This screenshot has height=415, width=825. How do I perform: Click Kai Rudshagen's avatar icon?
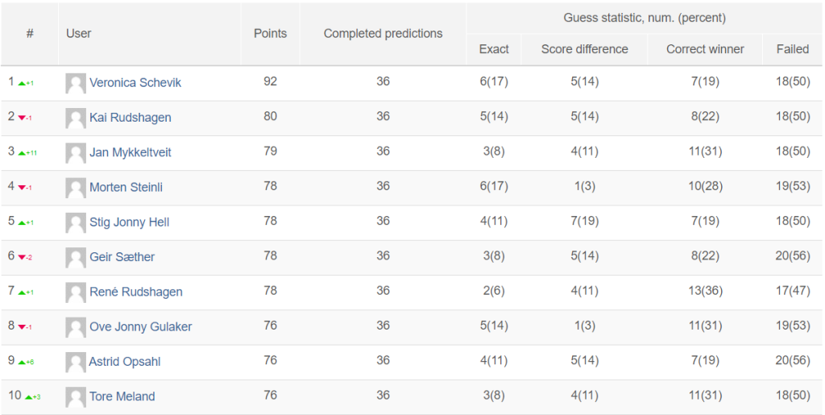coord(76,118)
